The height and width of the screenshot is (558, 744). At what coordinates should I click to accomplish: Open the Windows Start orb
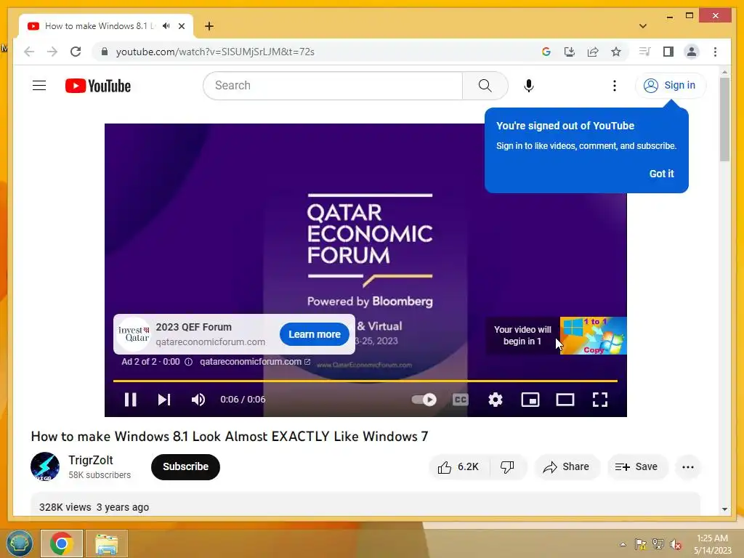[20, 543]
